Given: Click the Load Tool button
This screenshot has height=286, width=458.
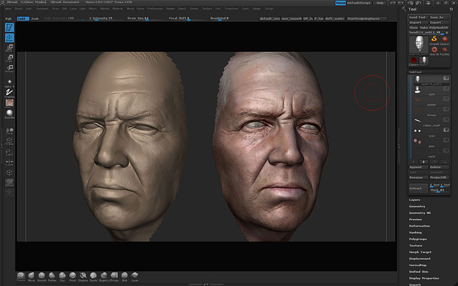Looking at the screenshot, I should [418, 17].
